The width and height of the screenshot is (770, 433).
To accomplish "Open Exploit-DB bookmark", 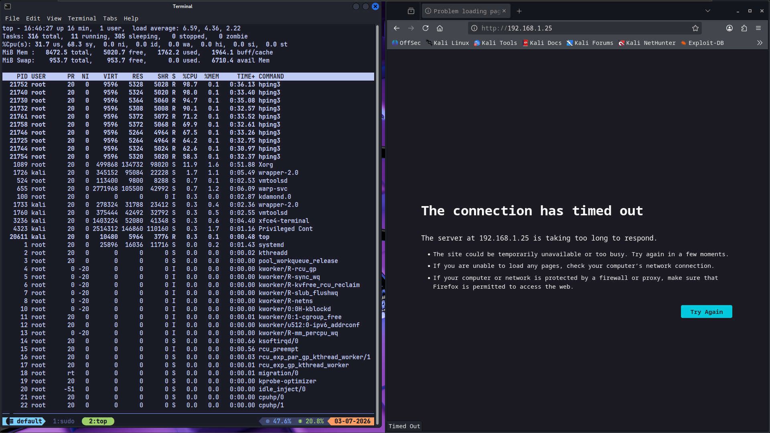I will click(702, 43).
